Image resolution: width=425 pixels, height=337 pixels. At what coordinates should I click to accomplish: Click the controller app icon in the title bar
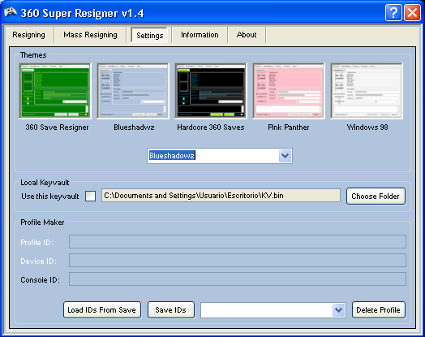coord(11,12)
